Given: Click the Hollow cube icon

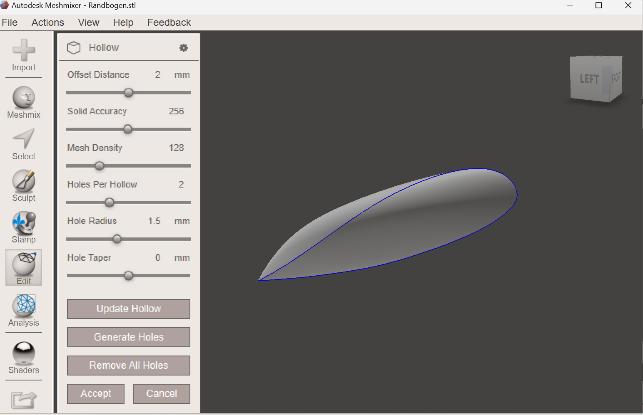Looking at the screenshot, I should pyautogui.click(x=74, y=47).
